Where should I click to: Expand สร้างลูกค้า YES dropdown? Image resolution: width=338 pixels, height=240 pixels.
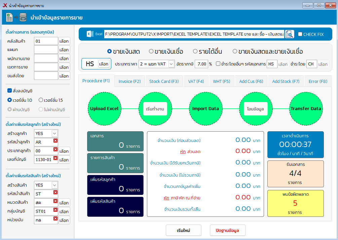pyautogui.click(x=54, y=133)
